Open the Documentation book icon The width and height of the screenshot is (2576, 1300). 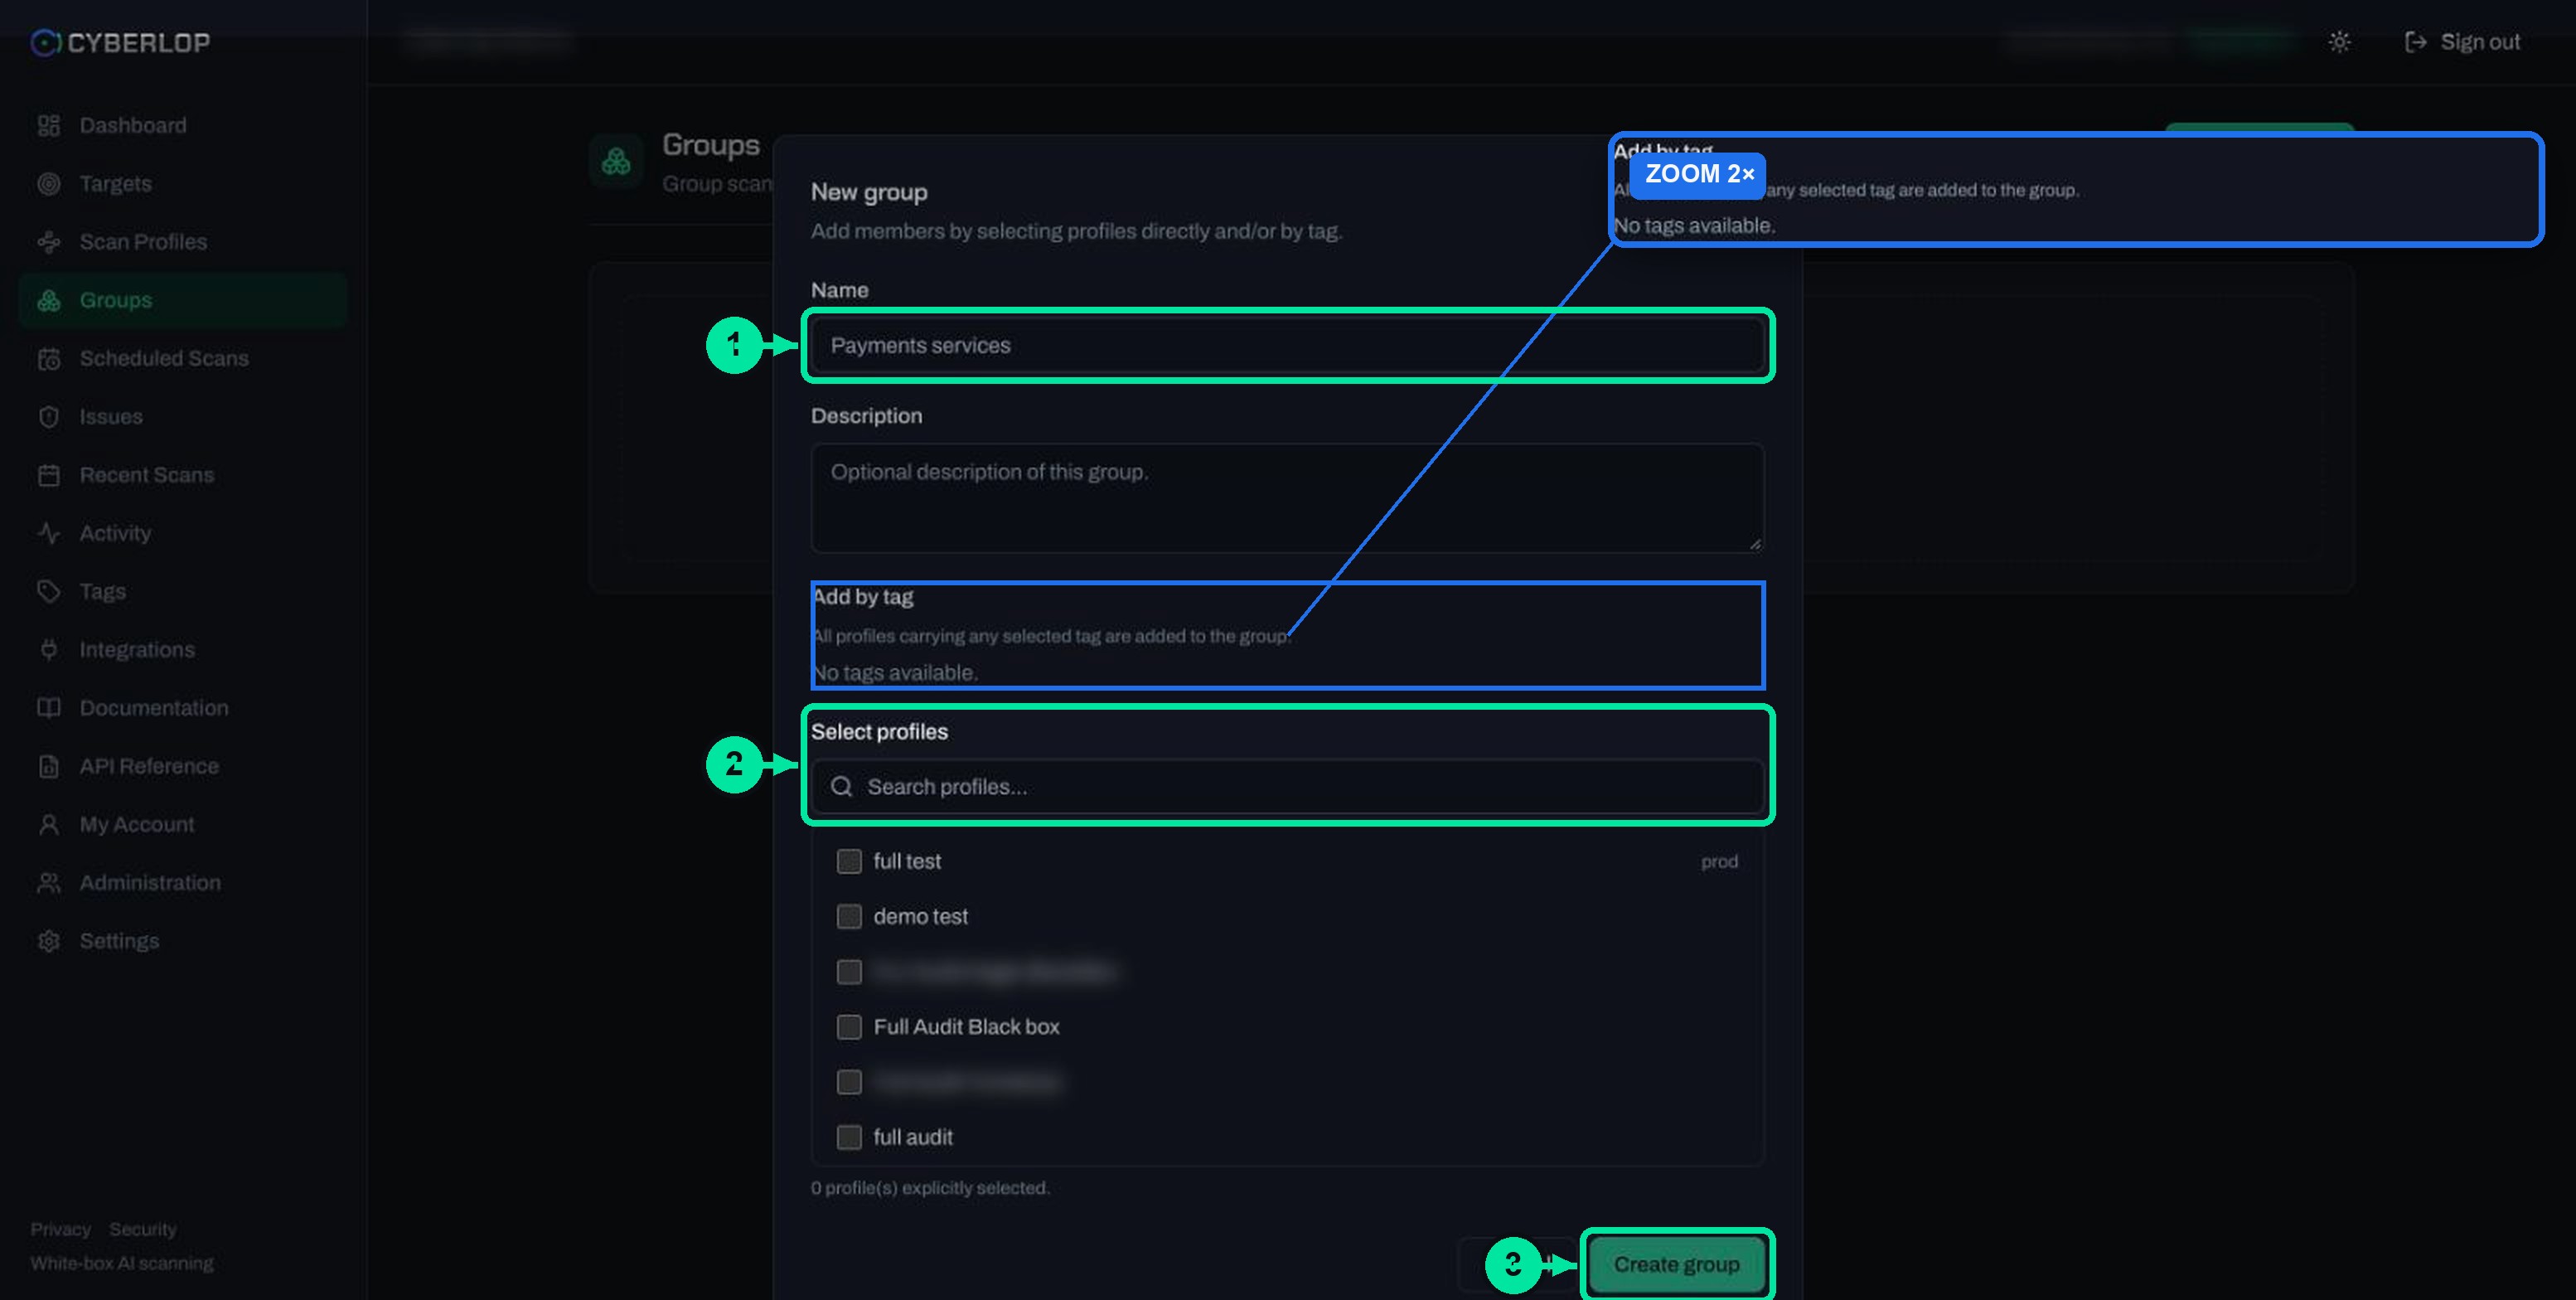click(x=48, y=708)
